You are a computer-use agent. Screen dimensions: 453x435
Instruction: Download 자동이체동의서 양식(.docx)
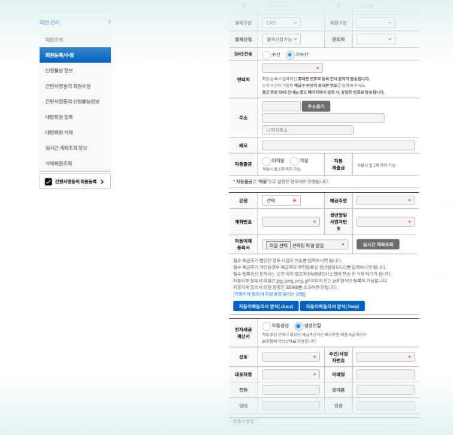tap(266, 306)
